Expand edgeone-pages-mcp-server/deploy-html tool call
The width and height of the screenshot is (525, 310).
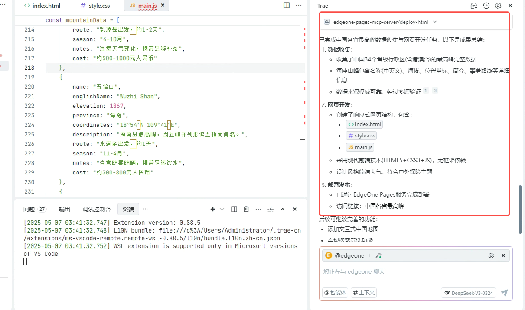coord(435,22)
